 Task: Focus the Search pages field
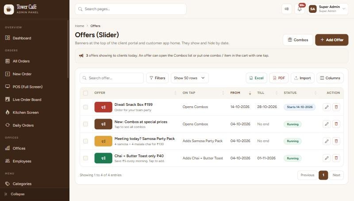point(131,9)
